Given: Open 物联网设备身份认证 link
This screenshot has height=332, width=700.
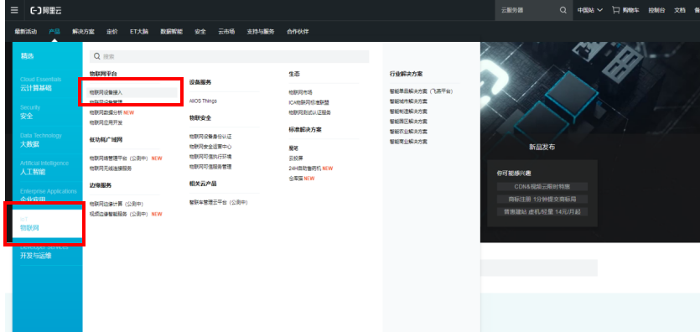Looking at the screenshot, I should pyautogui.click(x=210, y=137).
